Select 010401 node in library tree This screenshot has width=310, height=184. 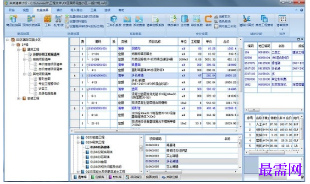100,147
